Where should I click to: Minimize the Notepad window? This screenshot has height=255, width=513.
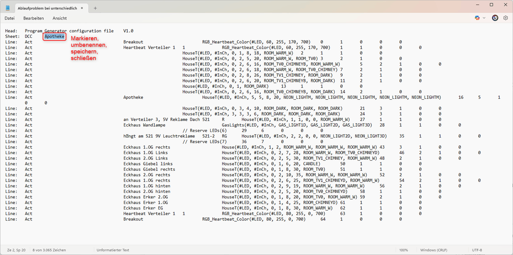(x=477, y=5)
